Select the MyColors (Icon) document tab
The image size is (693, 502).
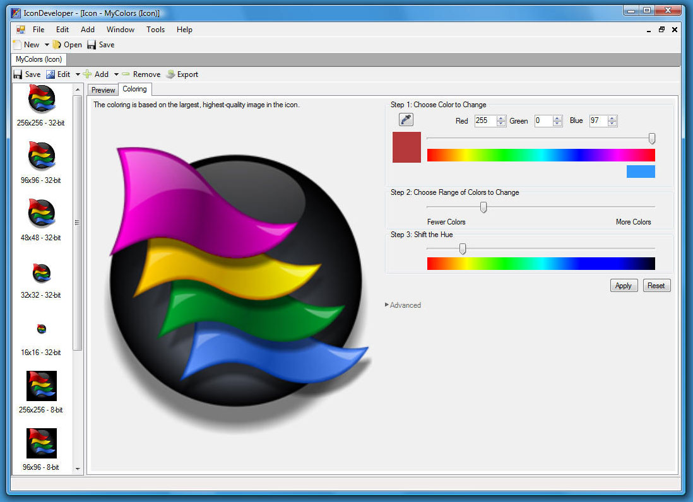(x=38, y=59)
